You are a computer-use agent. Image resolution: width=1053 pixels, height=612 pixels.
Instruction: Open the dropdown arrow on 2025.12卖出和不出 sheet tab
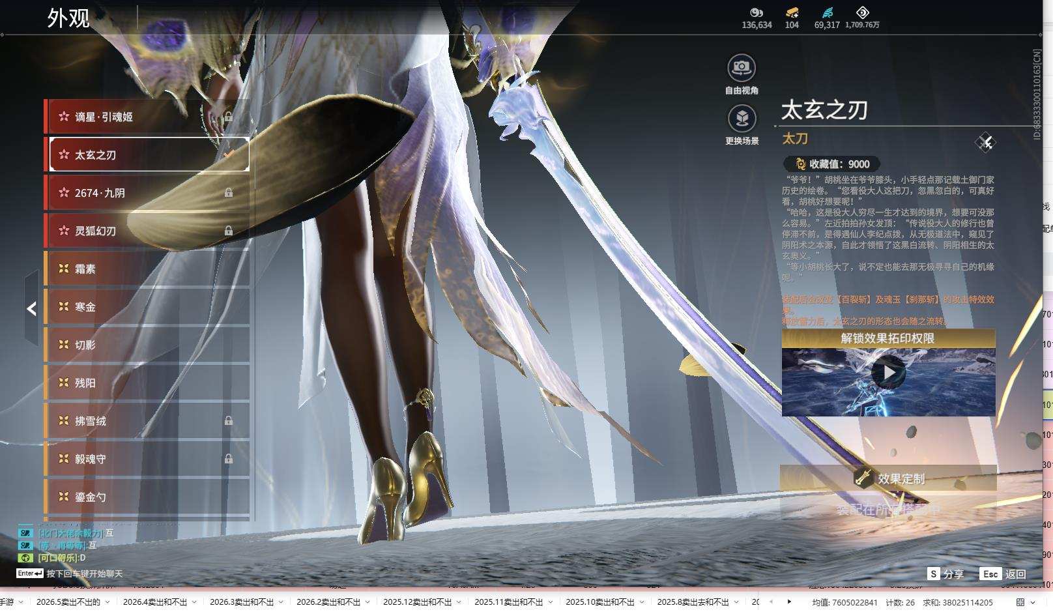pyautogui.click(x=459, y=602)
